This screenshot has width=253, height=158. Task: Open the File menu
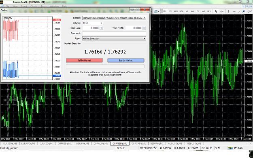pyautogui.click(x=7, y=6)
